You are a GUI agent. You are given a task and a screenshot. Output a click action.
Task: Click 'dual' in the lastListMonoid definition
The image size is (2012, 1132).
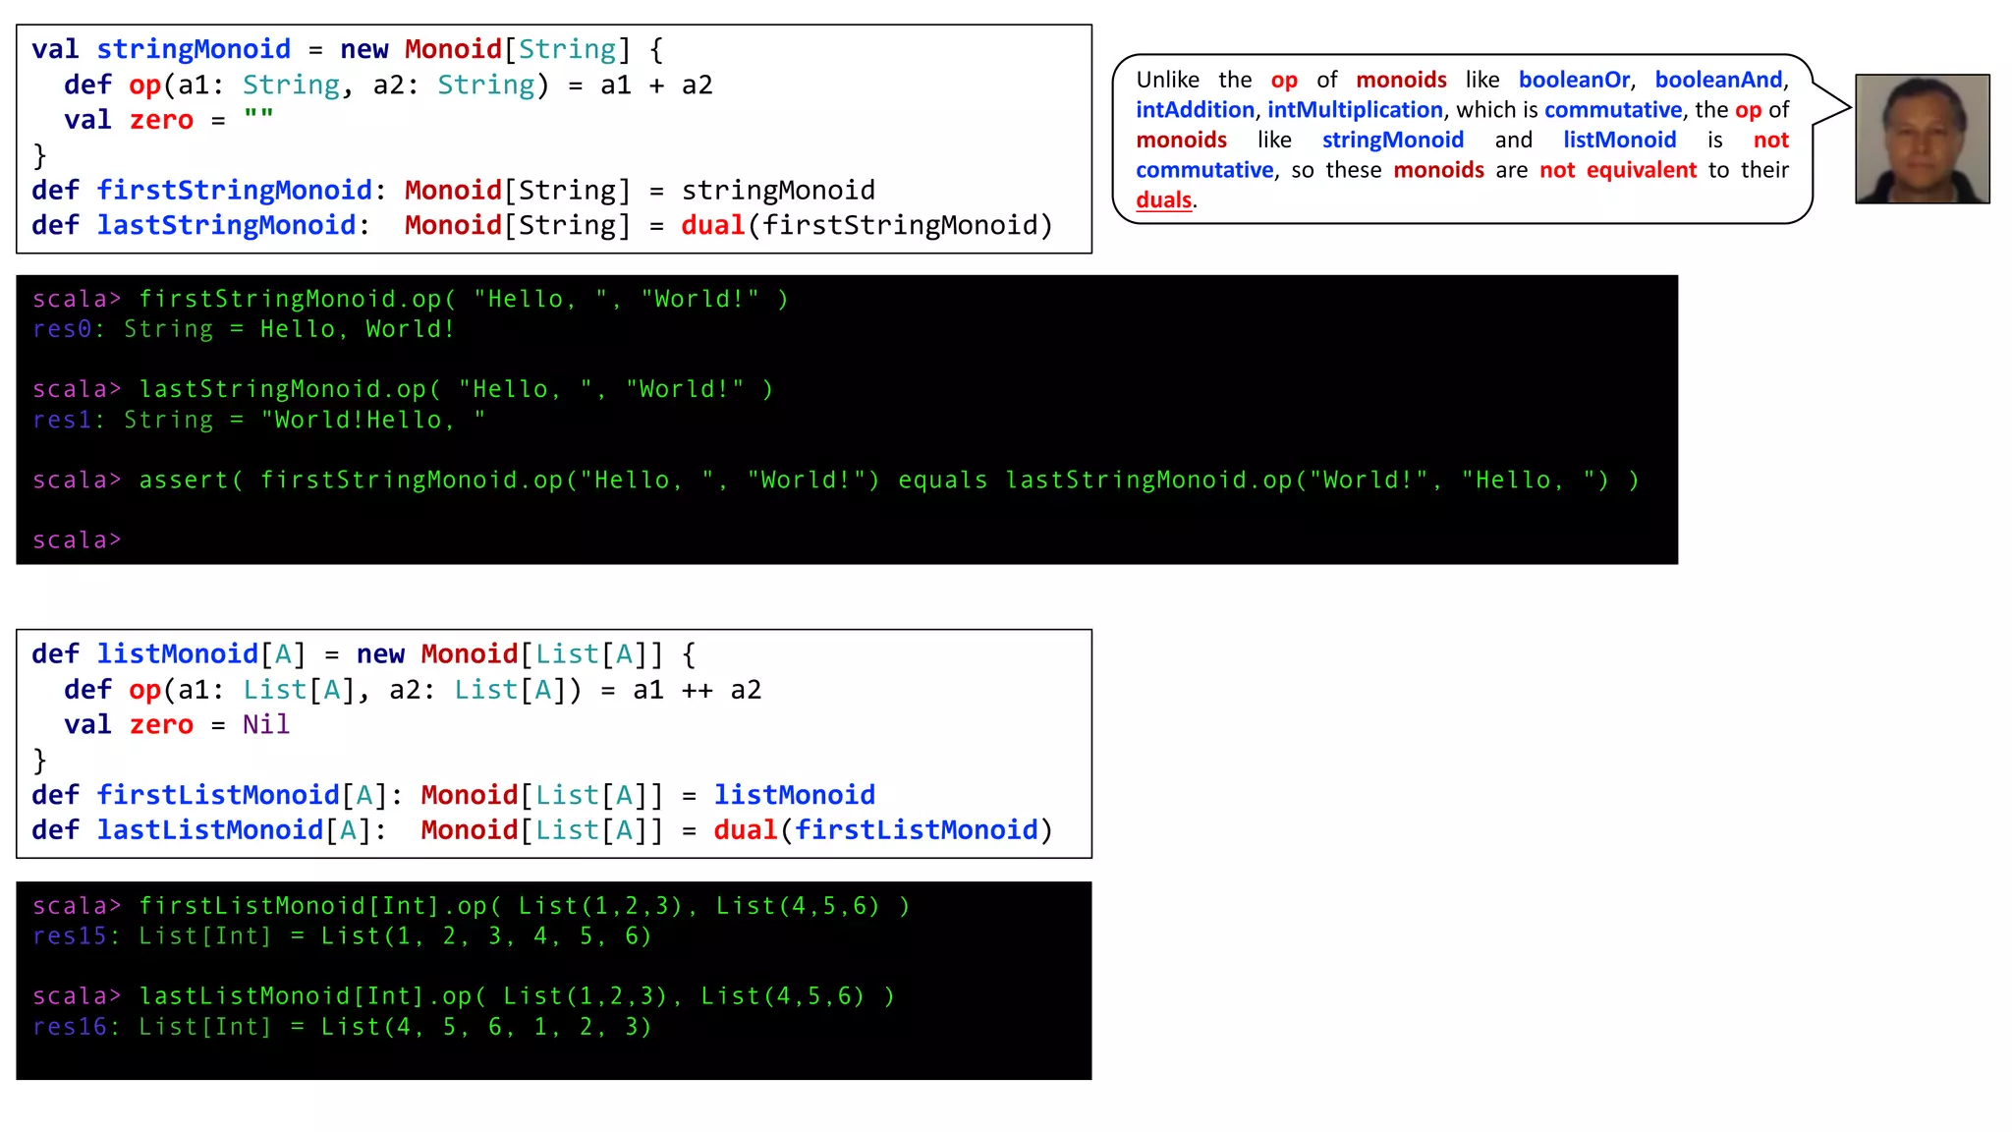click(x=746, y=830)
